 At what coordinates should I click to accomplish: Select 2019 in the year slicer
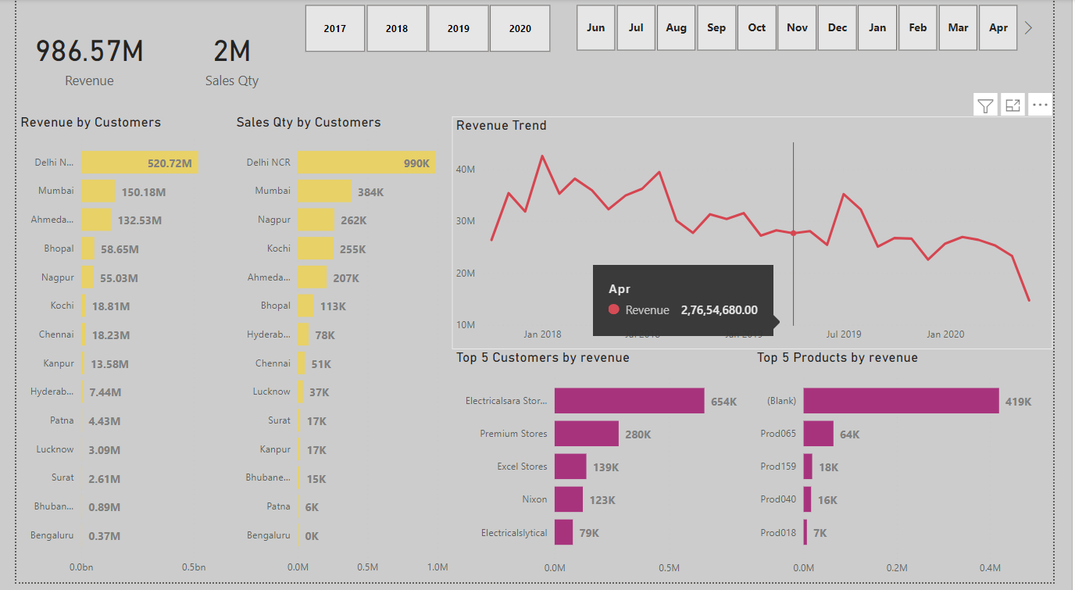click(458, 27)
